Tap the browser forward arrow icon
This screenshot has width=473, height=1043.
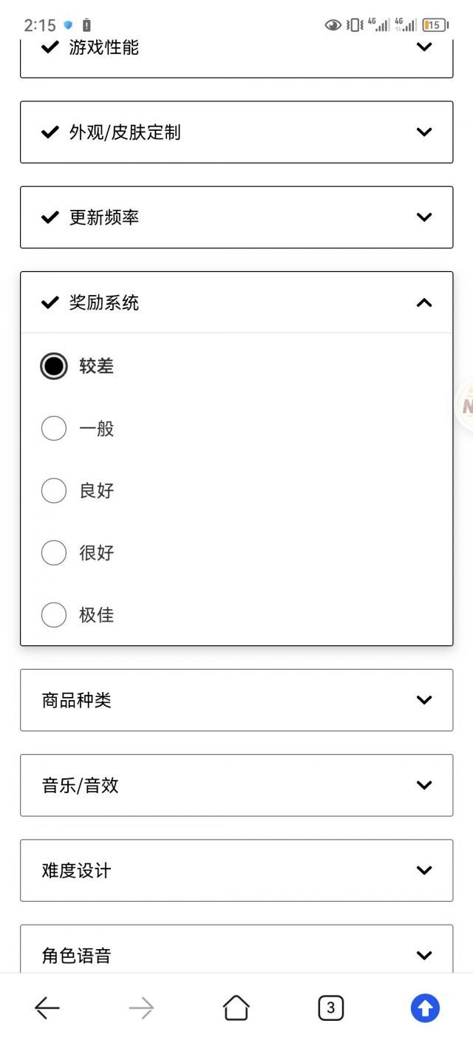coord(141,1008)
